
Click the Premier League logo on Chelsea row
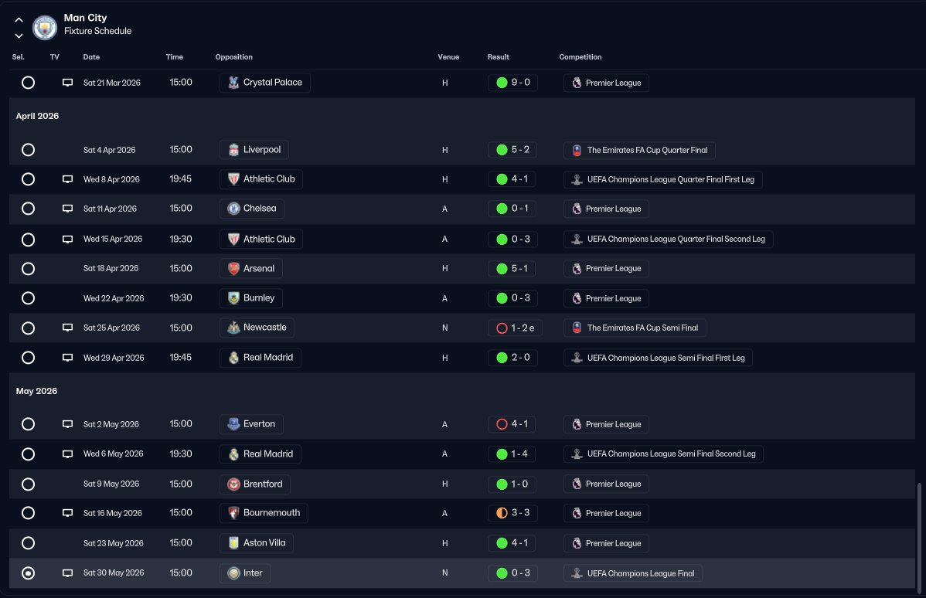point(577,209)
